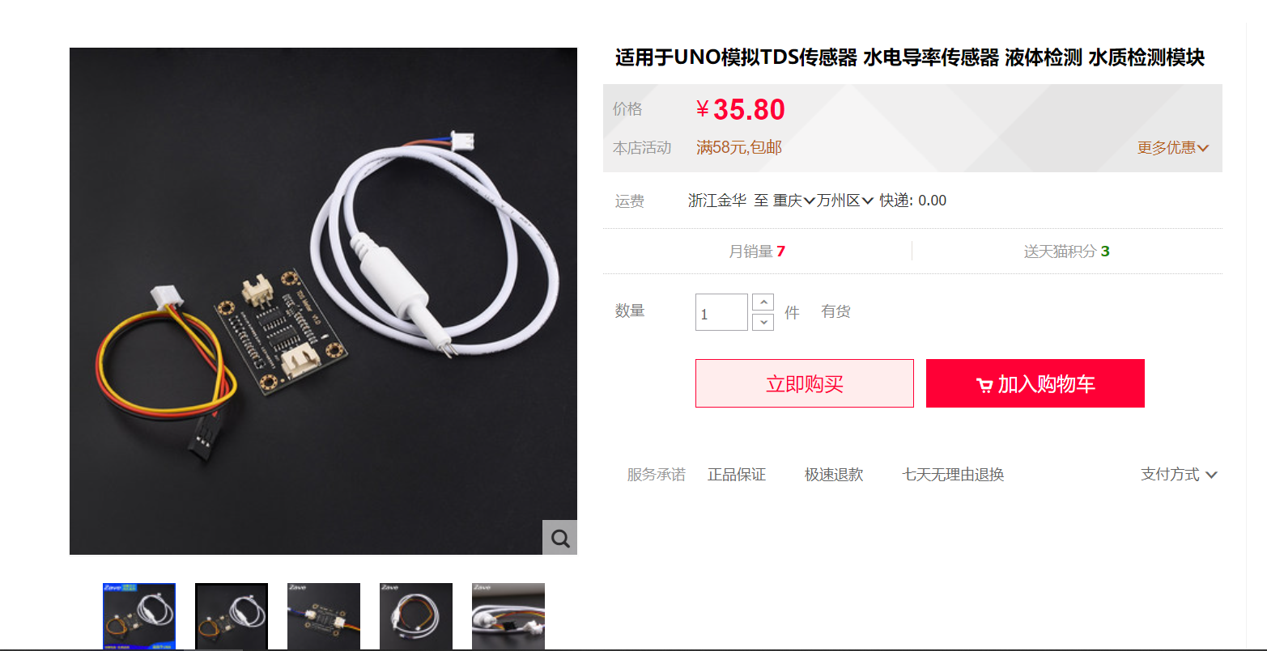The height and width of the screenshot is (651, 1267).
Task: Click the quantity input field
Action: tap(721, 312)
